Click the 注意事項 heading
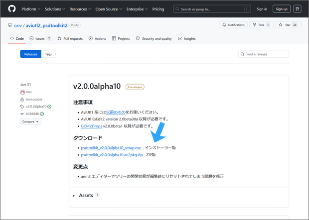Viewport: 309px width, 220px height. [x=83, y=103]
